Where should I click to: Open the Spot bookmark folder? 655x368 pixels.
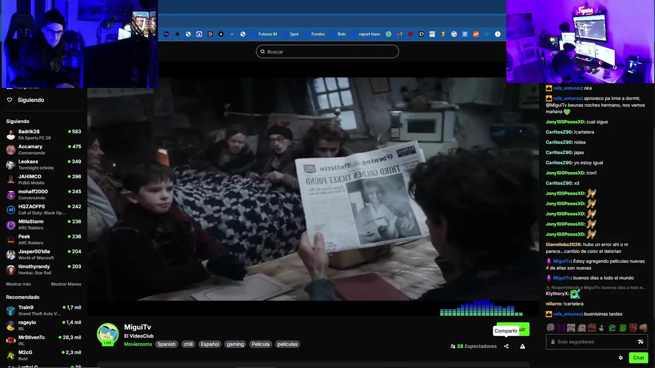tap(290, 34)
